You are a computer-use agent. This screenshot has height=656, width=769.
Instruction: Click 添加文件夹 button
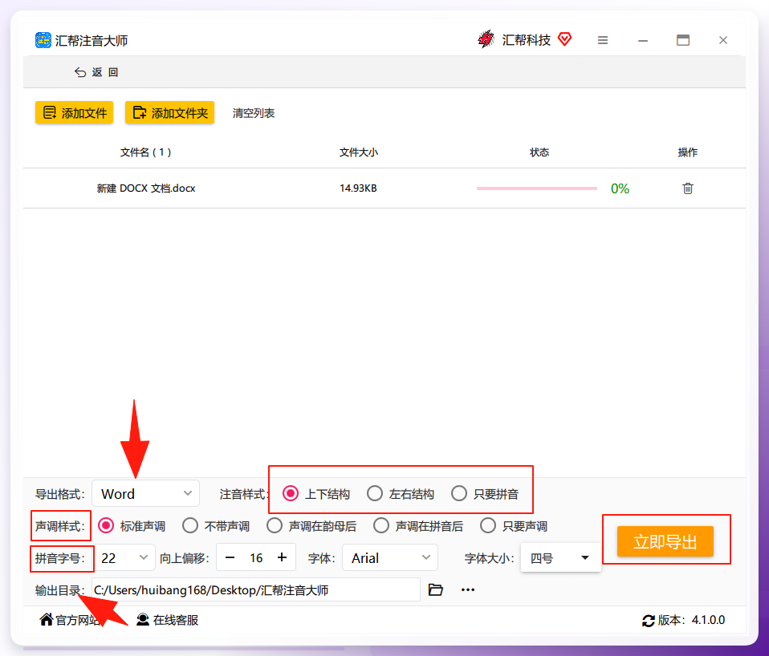(169, 113)
